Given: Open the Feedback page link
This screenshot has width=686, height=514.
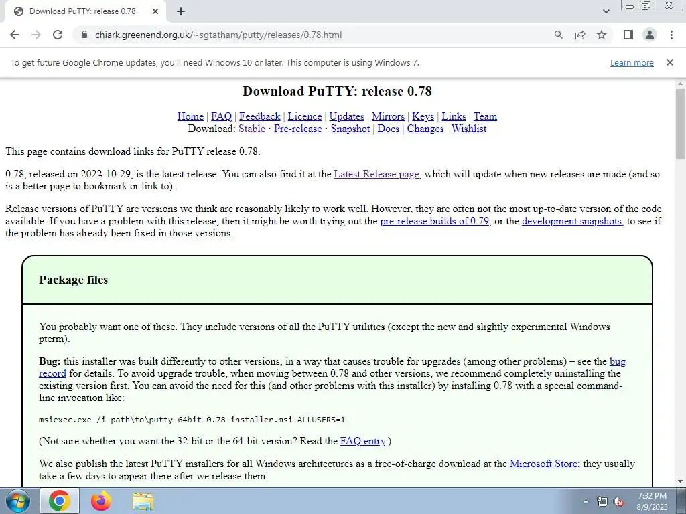Looking at the screenshot, I should [260, 116].
